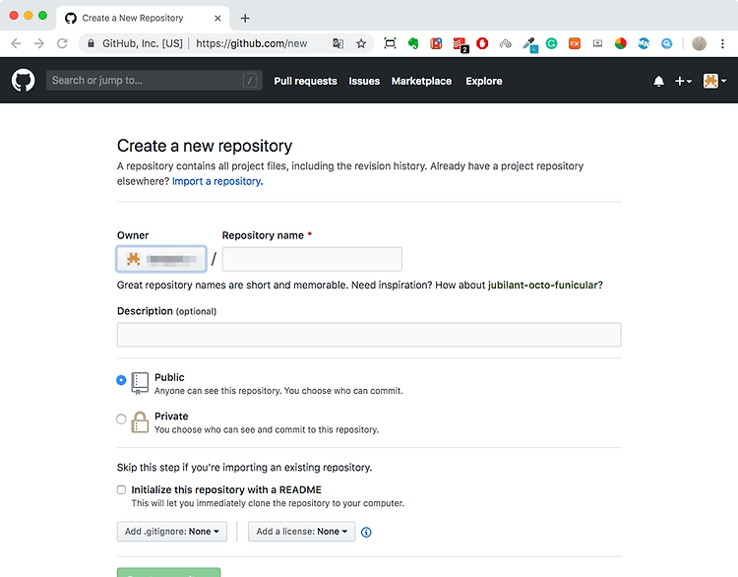
Task: Click the Repository name field
Action: (312, 259)
